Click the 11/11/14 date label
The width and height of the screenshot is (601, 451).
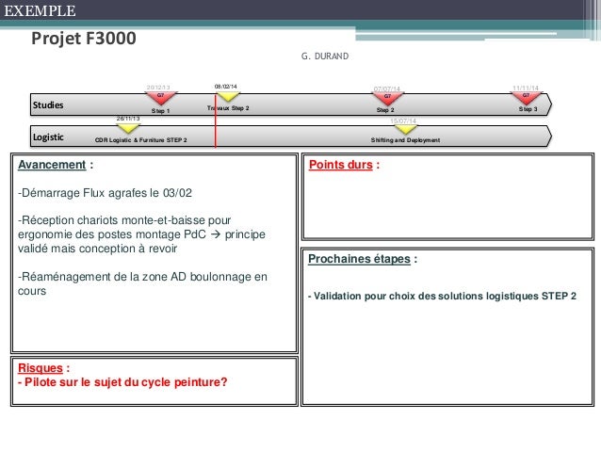click(526, 88)
